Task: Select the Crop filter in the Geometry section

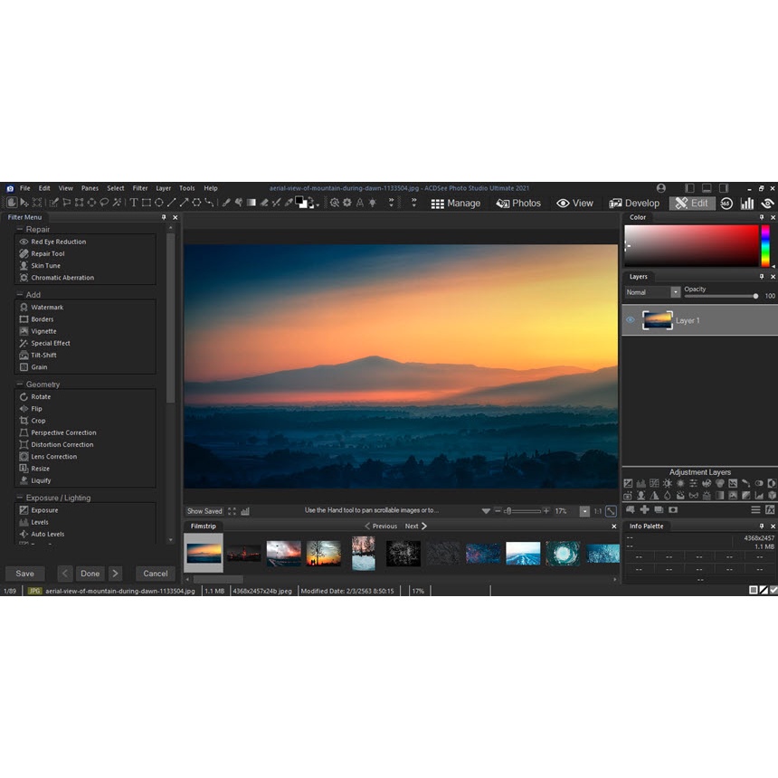Action: 39,421
